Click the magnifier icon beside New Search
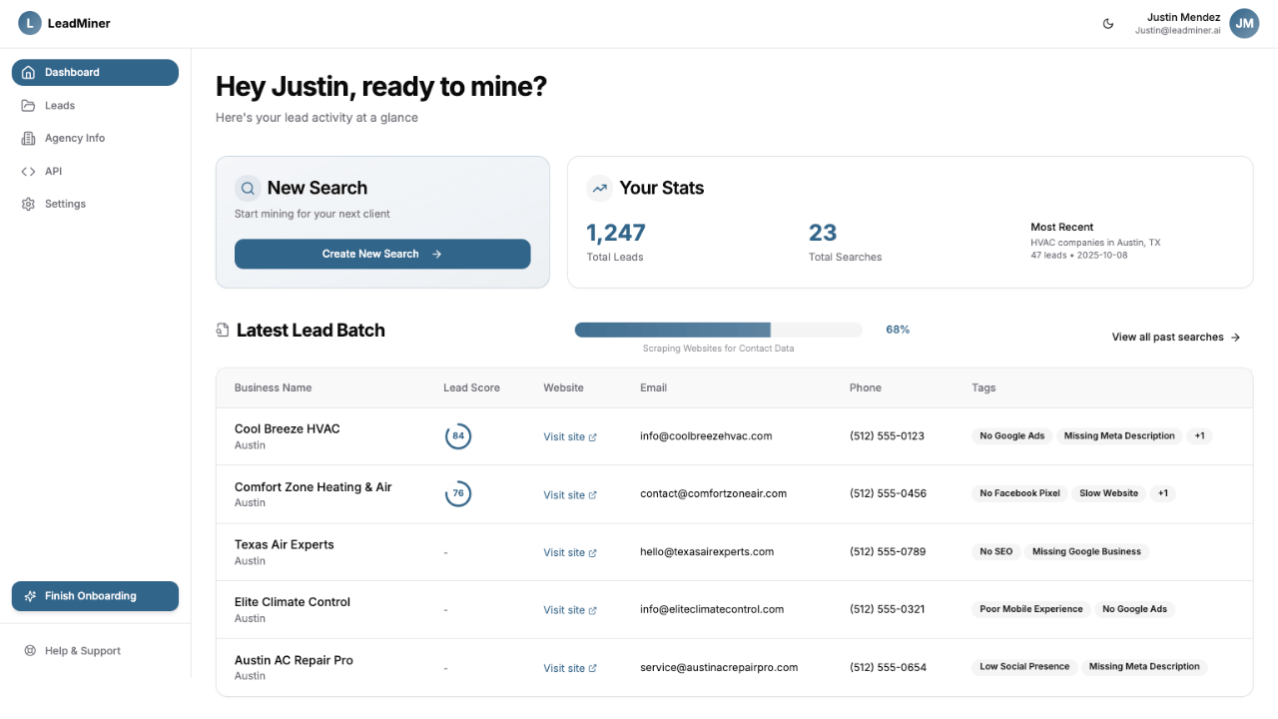The image size is (1278, 719). pyautogui.click(x=248, y=188)
